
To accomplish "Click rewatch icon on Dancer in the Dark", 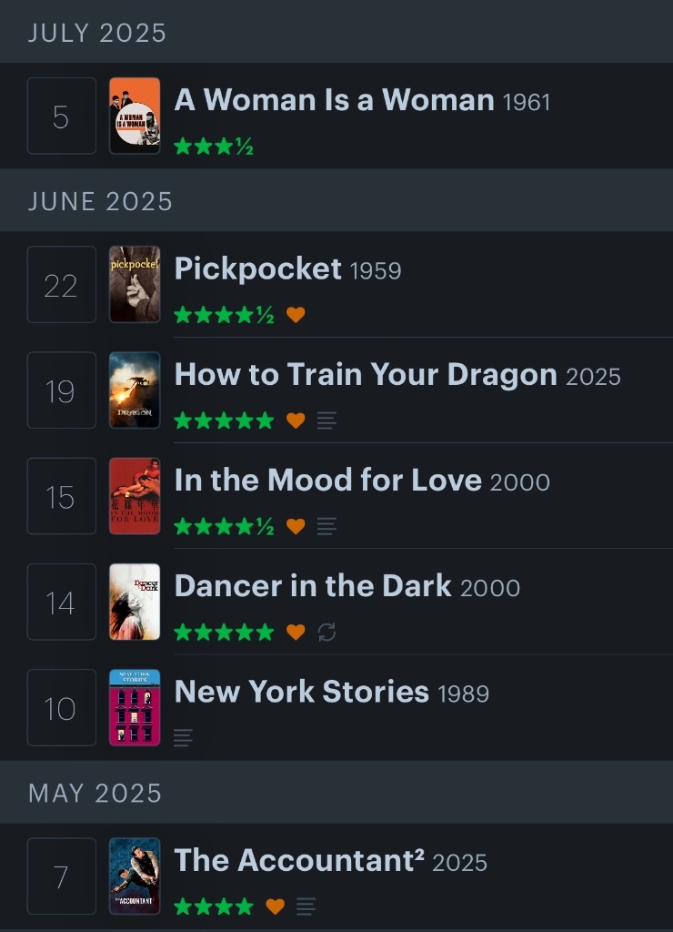I will (x=327, y=632).
